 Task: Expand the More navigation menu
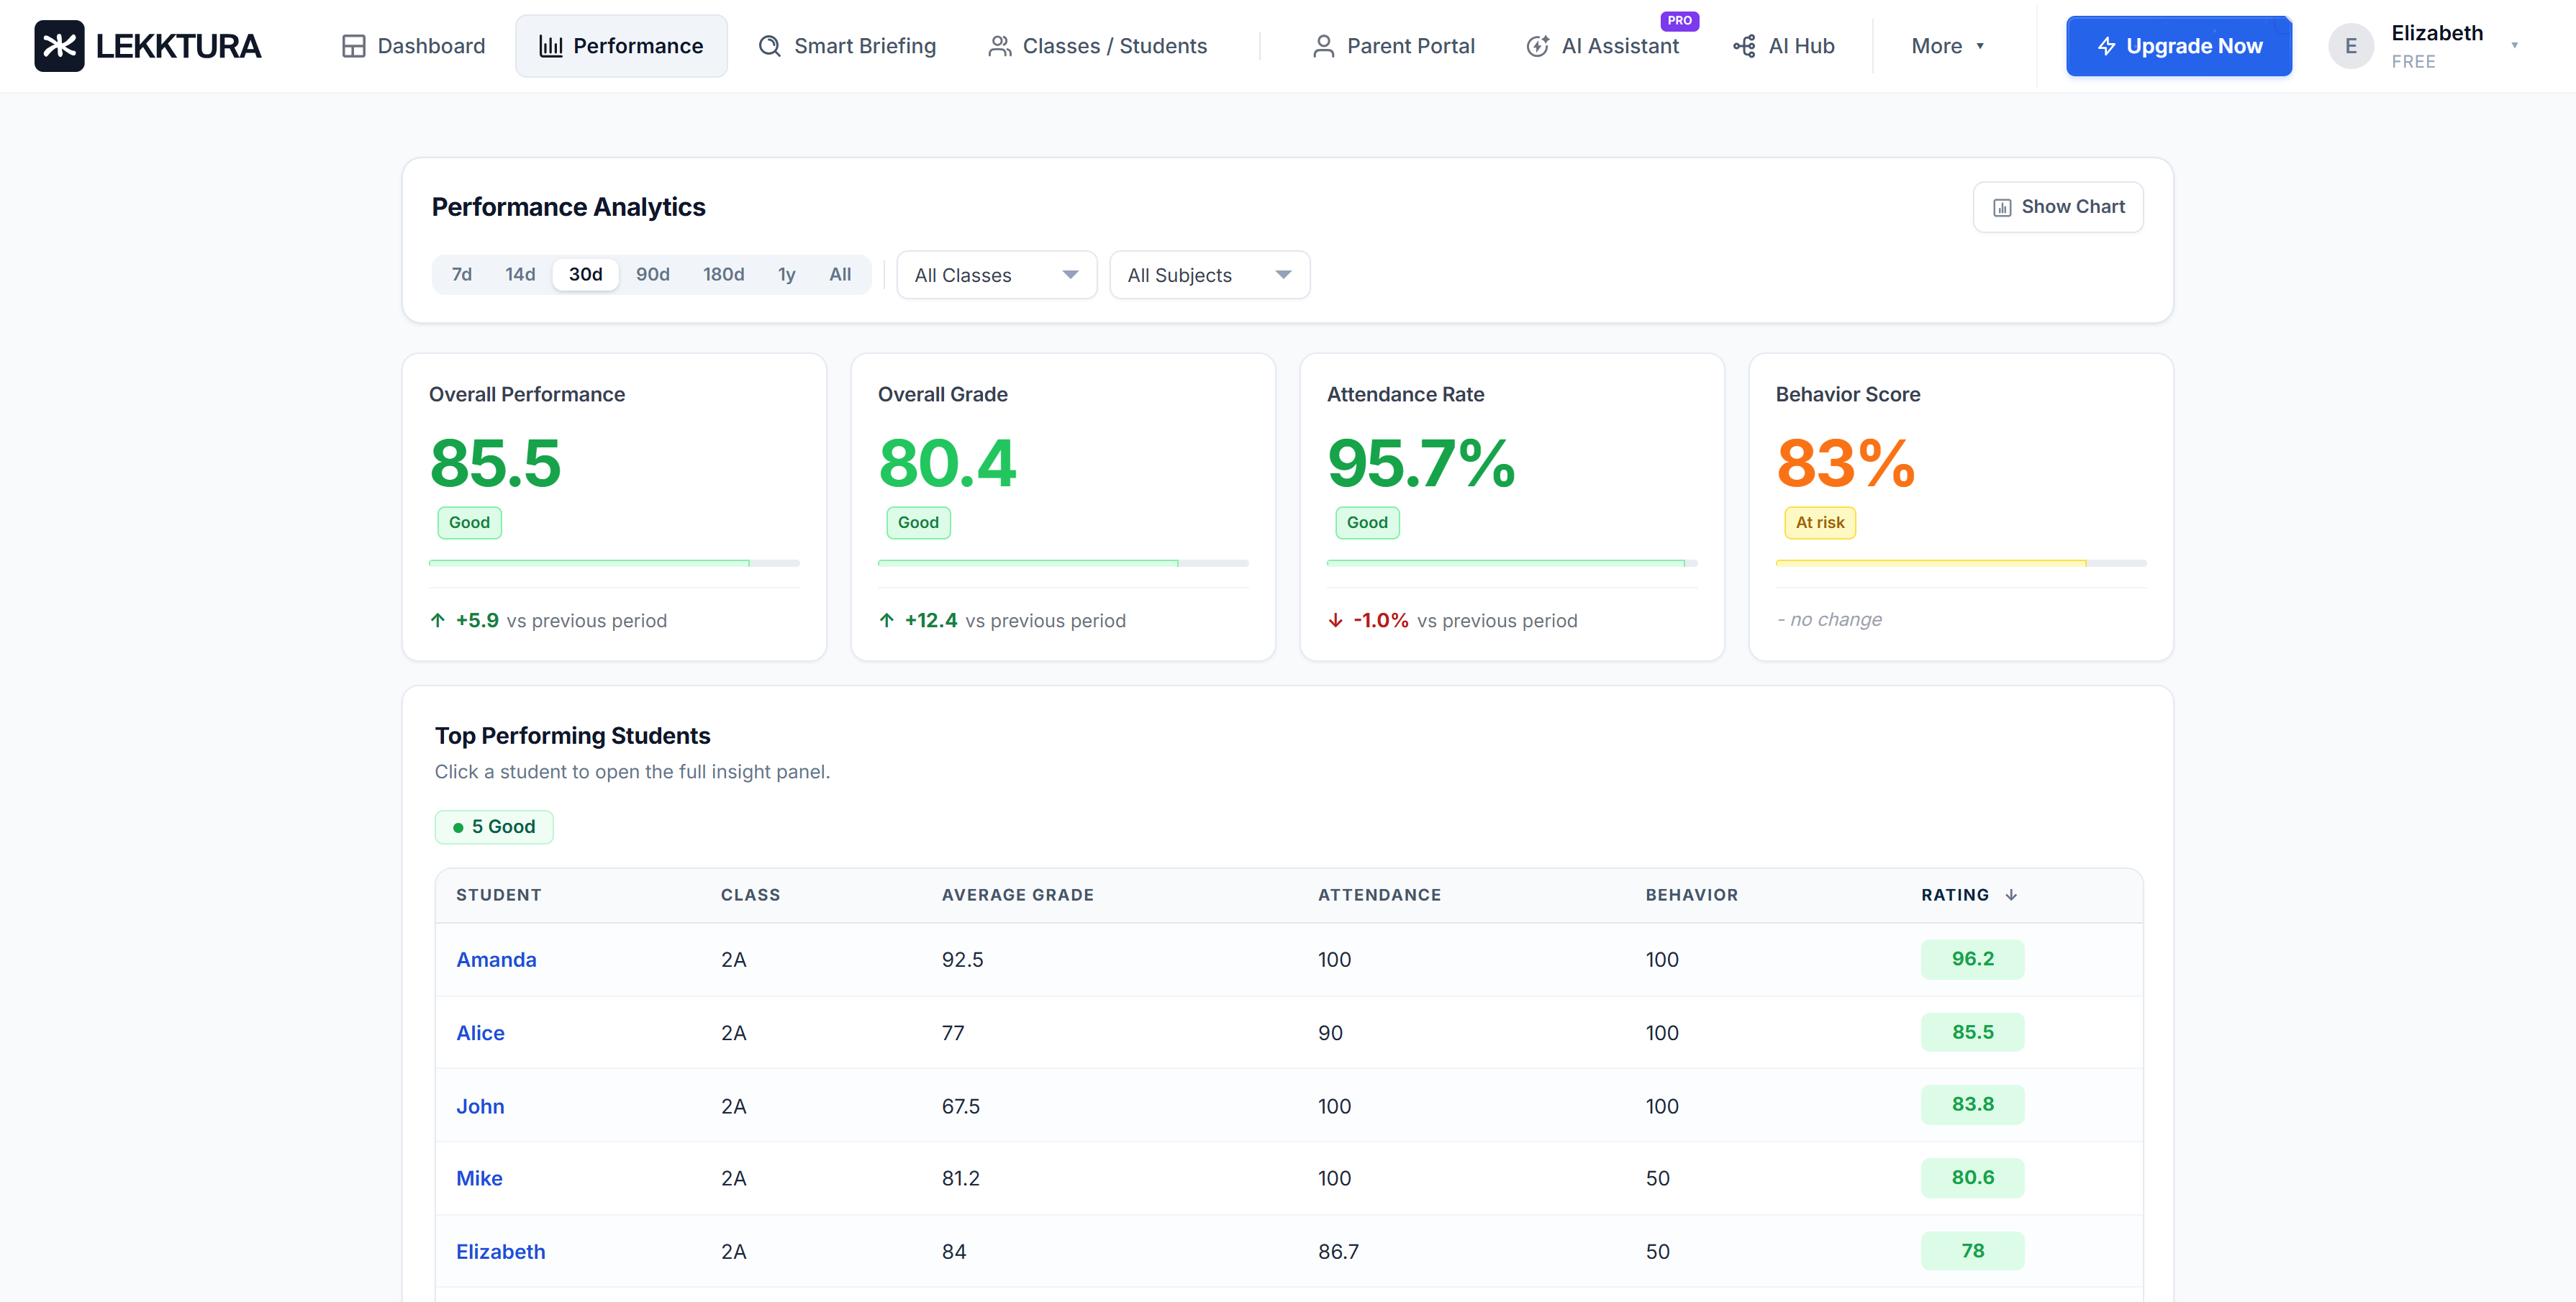click(1945, 46)
